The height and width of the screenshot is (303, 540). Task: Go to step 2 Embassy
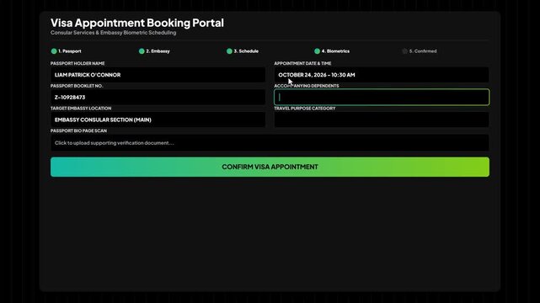tap(154, 50)
